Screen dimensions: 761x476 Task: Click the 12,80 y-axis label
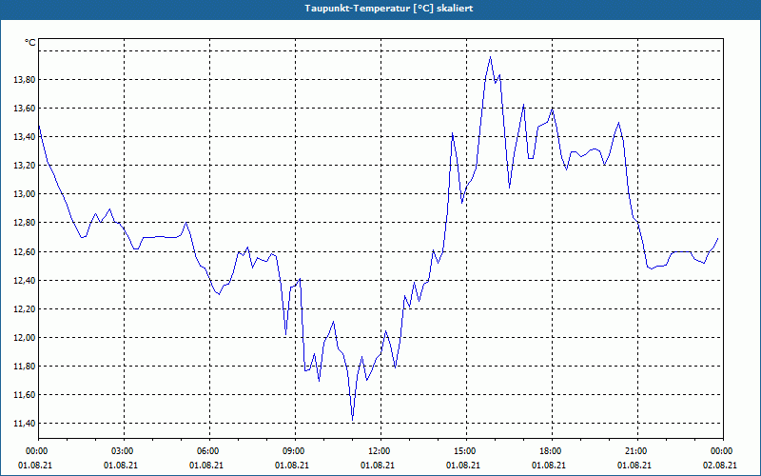tap(25, 223)
